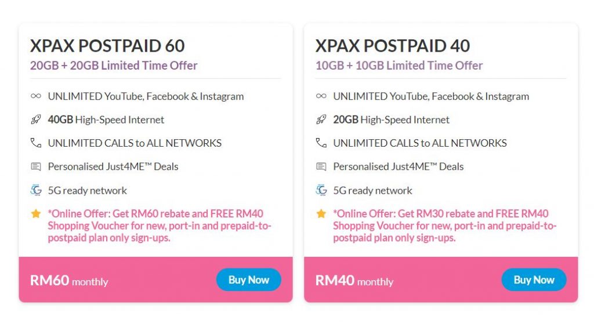The image size is (594, 323).
Task: Click the gold star in Postpaid 40 offer
Action: pyautogui.click(x=321, y=214)
